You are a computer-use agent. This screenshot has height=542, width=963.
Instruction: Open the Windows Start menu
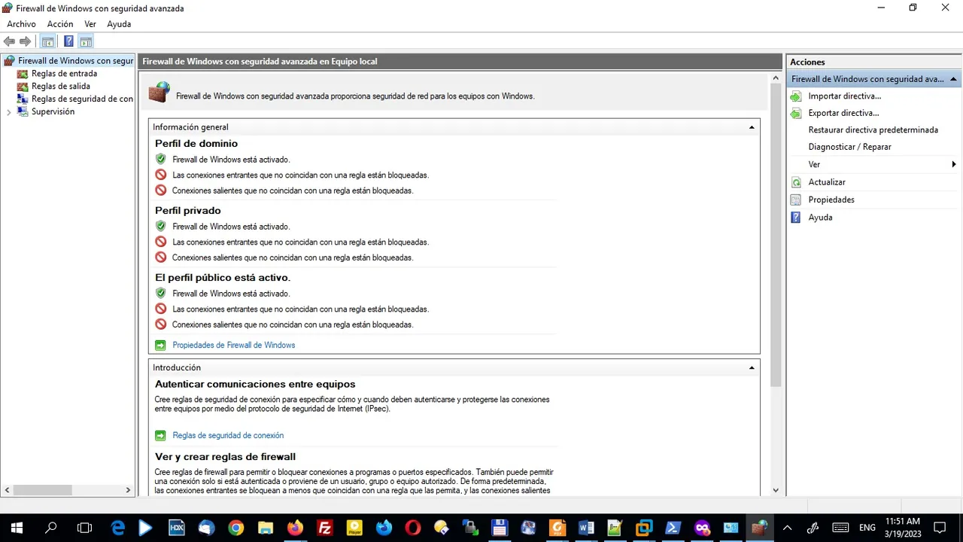17,528
